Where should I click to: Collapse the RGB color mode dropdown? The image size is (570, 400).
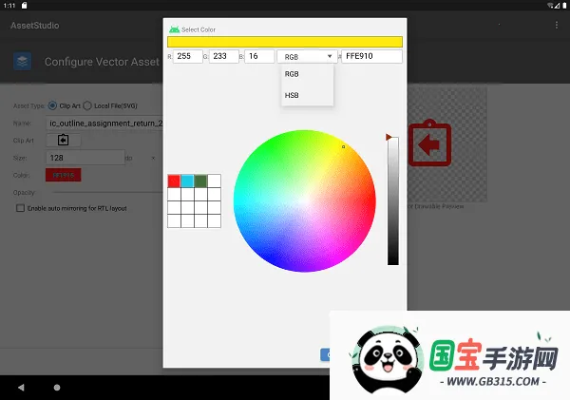(x=307, y=57)
